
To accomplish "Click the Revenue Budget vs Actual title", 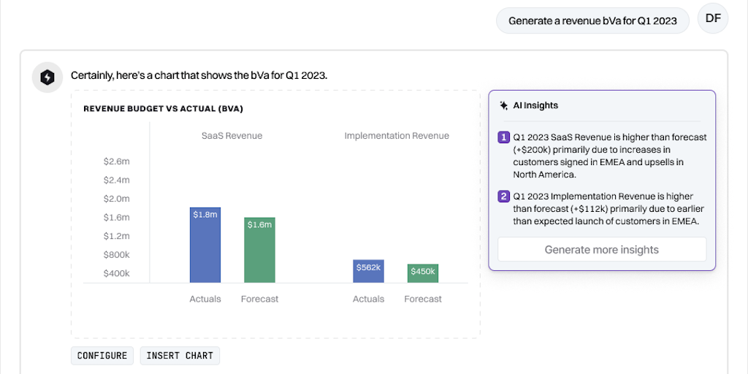I will tap(163, 109).
